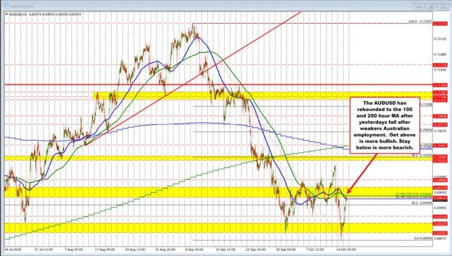Click the 0.69695 price axis value
This screenshot has height=256, width=452.
pos(440,192)
